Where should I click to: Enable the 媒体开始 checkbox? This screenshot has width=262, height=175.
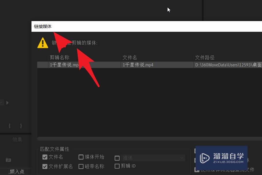click(x=81, y=157)
